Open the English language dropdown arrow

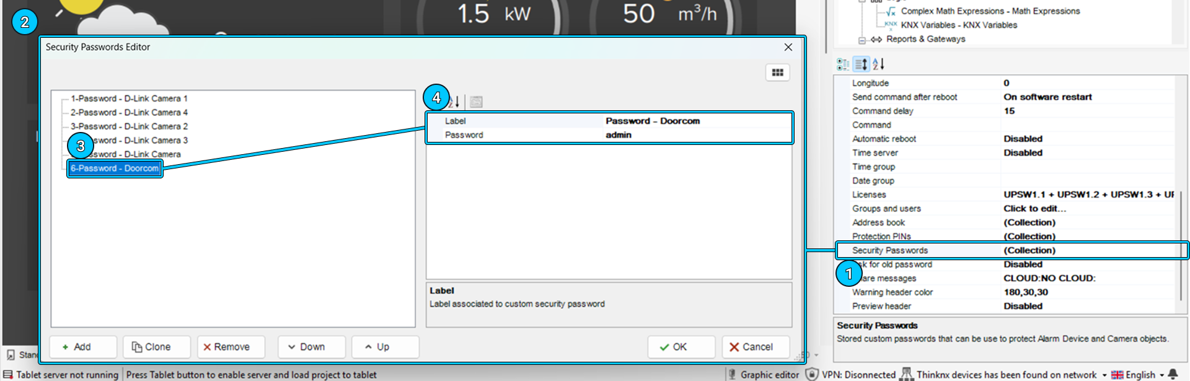[x=1161, y=375]
